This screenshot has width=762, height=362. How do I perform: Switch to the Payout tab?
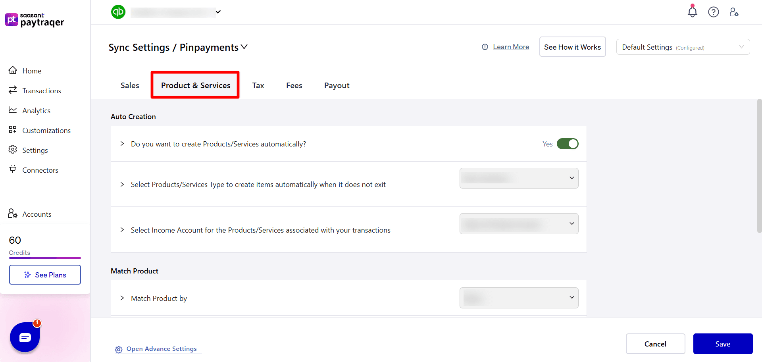tap(337, 85)
